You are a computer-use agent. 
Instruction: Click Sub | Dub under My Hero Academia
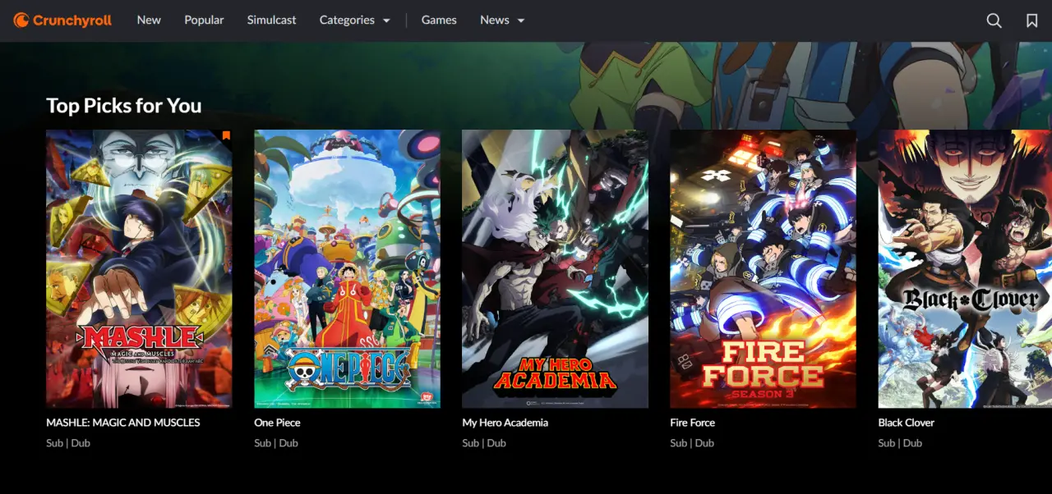[x=484, y=443]
